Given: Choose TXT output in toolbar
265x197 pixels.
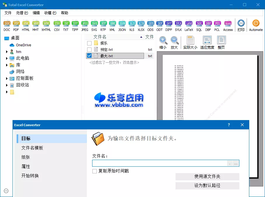Looking at the screenshot, I should pos(66,23).
